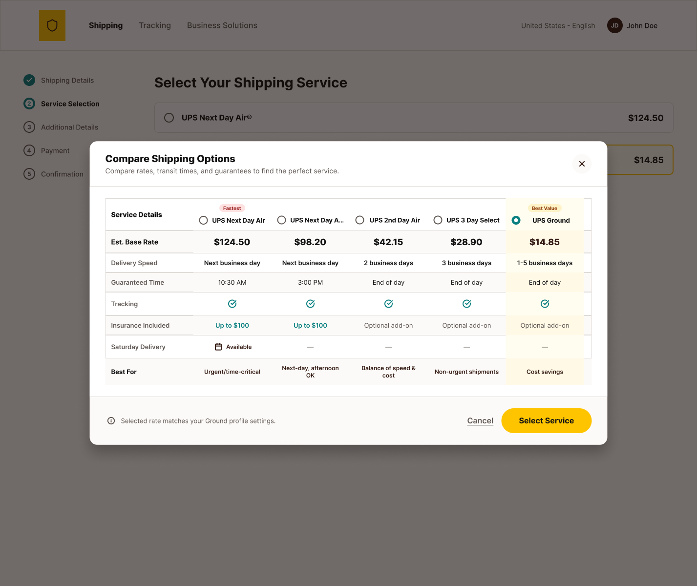Close the Compare Shipping Options dialog

[x=582, y=164]
